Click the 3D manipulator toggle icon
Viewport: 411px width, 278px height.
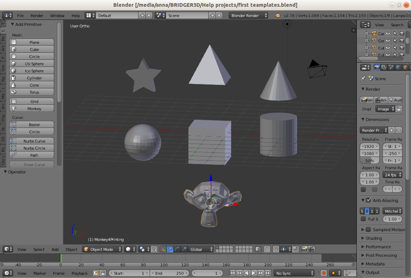[x=163, y=249]
